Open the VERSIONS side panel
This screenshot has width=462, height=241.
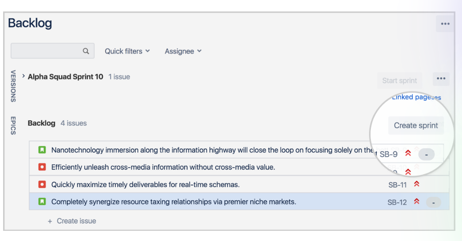(13, 86)
